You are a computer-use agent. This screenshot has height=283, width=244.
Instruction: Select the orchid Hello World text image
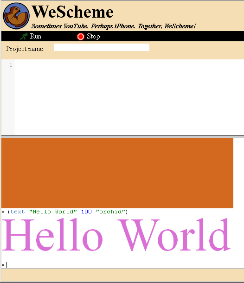pyautogui.click(x=116, y=234)
